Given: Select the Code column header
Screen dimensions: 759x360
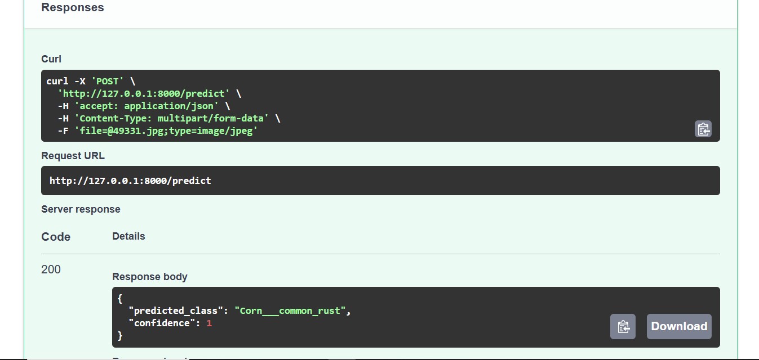Looking at the screenshot, I should (x=56, y=237).
